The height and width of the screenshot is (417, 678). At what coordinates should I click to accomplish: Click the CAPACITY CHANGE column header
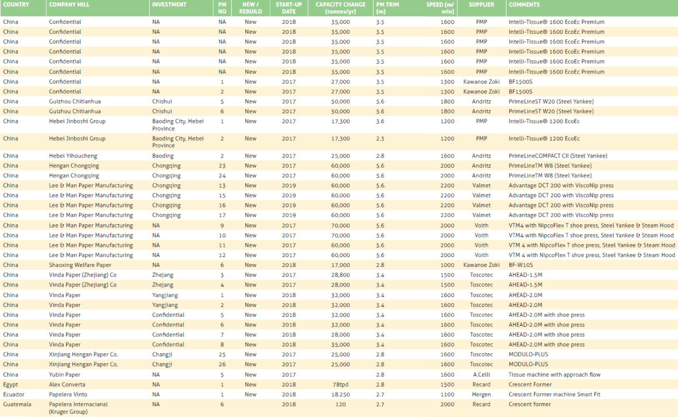coord(340,8)
